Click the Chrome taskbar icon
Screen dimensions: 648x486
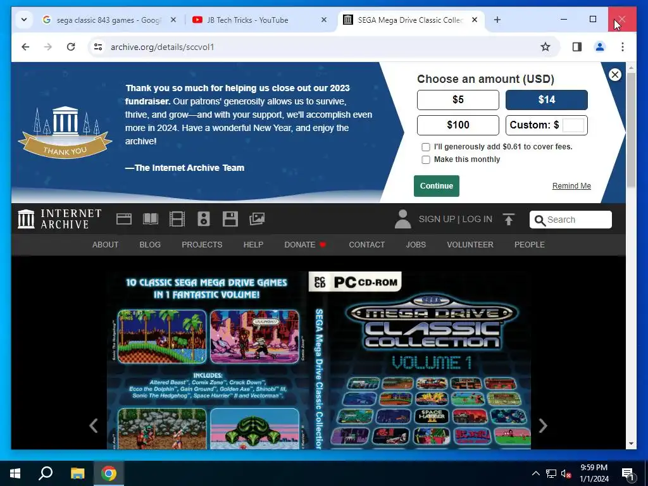[109, 473]
